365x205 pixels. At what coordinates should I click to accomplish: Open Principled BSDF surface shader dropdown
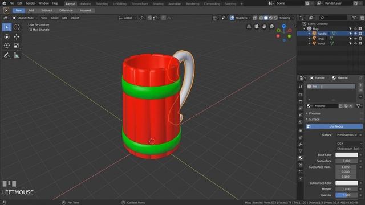(x=347, y=135)
